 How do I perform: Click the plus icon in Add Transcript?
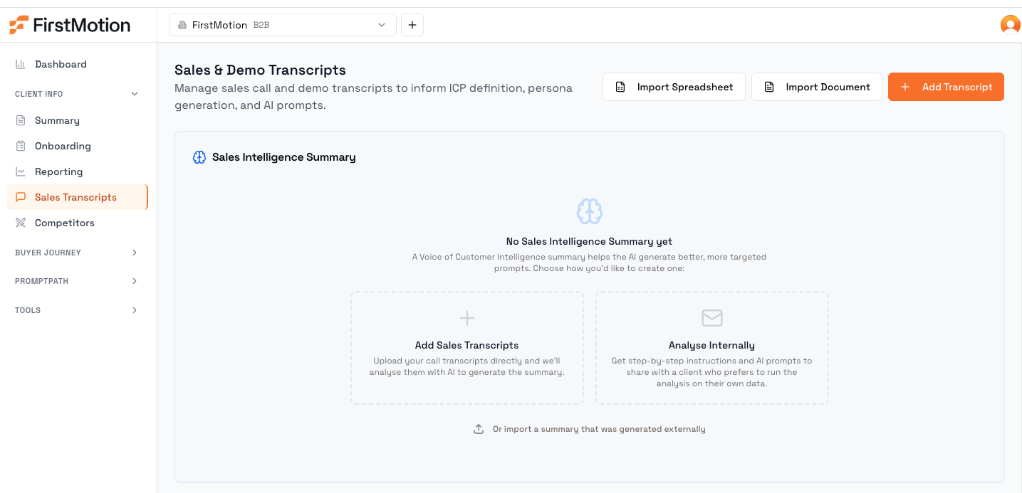tap(905, 87)
